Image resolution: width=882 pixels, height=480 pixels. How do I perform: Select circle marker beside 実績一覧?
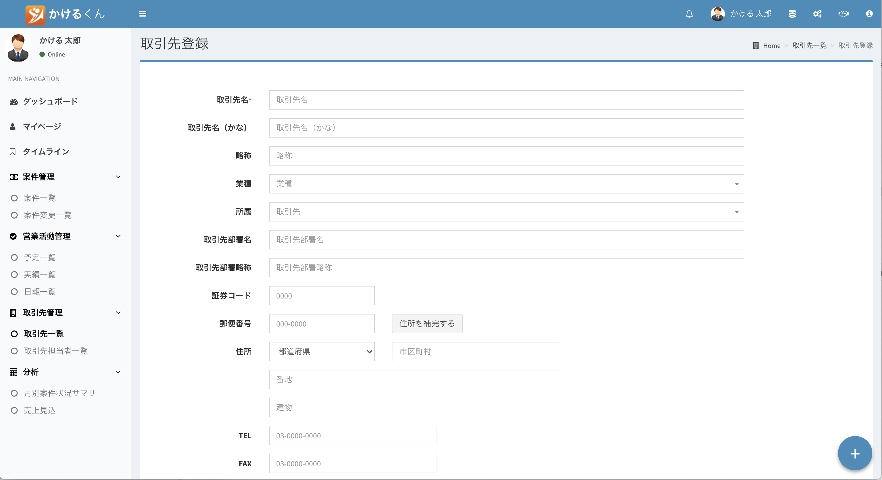(14, 274)
